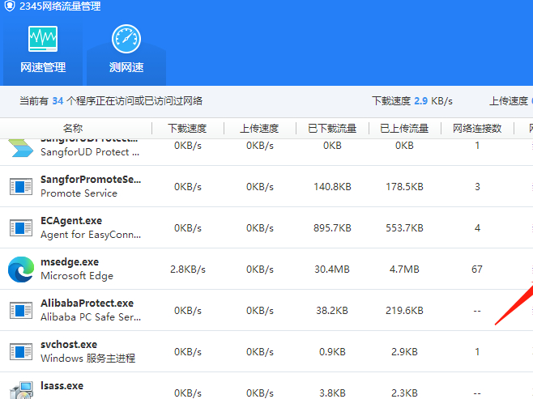This screenshot has width=533, height=399.
Task: Click the 下载速度 2.9 KB/s summary
Action: click(412, 101)
